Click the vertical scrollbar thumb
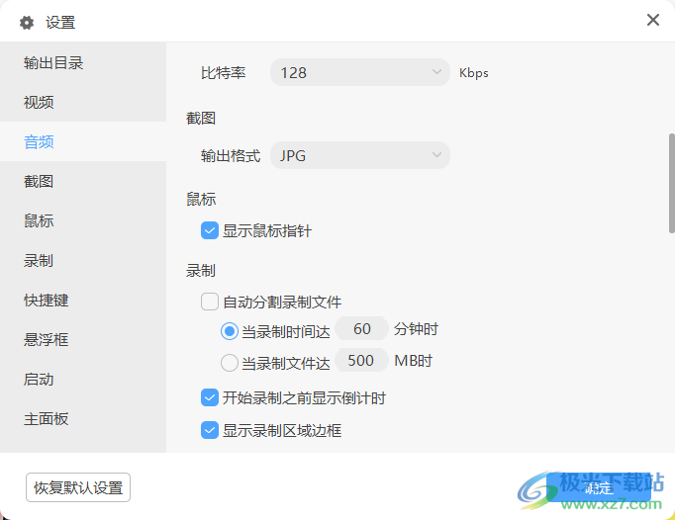The image size is (675, 520). click(671, 183)
